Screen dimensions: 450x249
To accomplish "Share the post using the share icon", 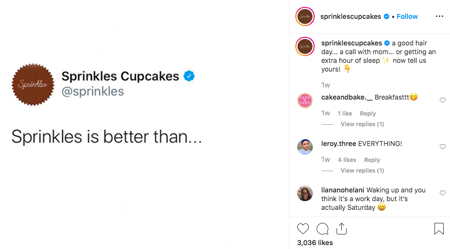I will click(x=341, y=229).
